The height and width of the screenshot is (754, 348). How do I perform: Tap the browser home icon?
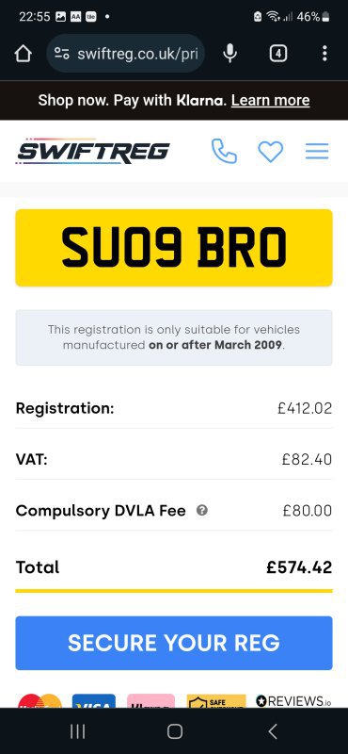click(23, 54)
